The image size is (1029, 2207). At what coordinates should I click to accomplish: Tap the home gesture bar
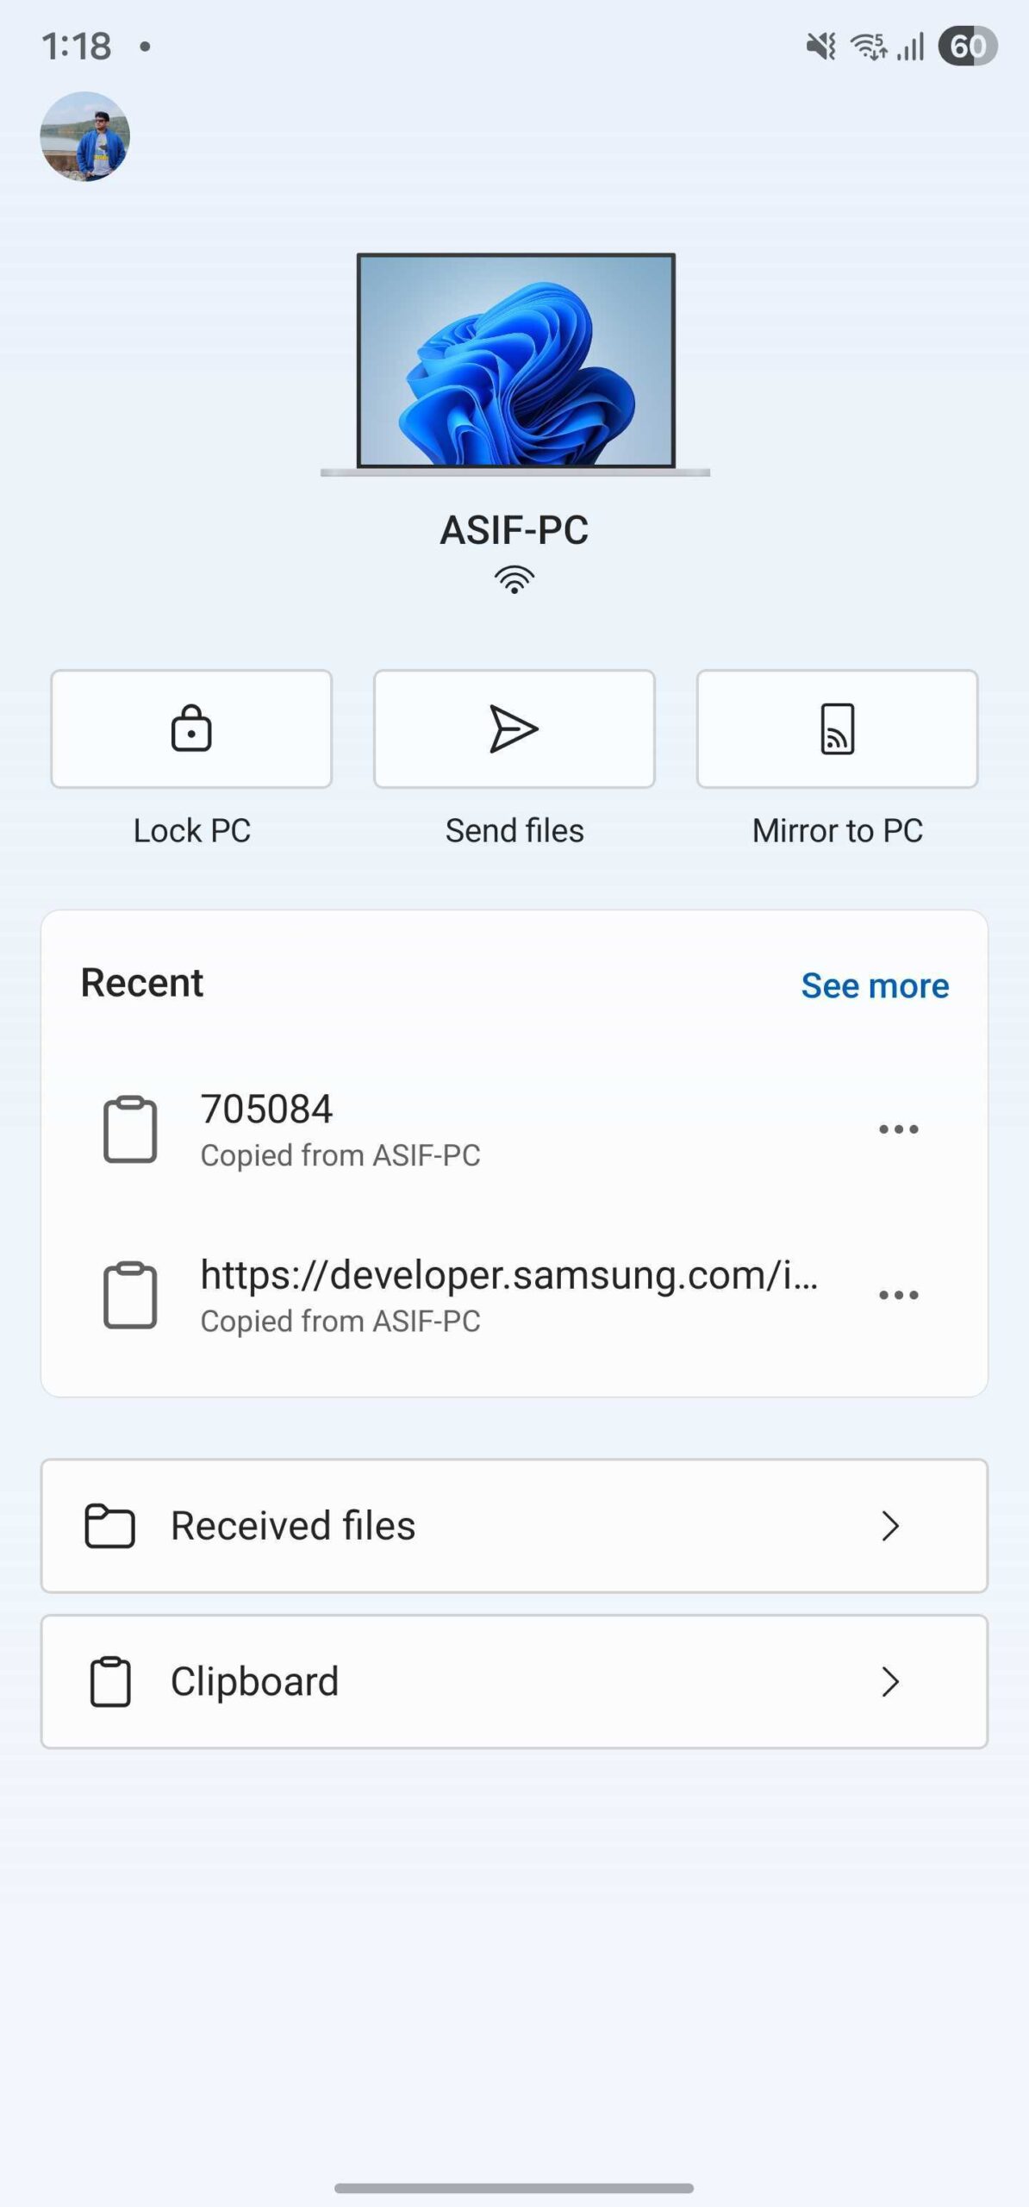click(x=514, y=2188)
